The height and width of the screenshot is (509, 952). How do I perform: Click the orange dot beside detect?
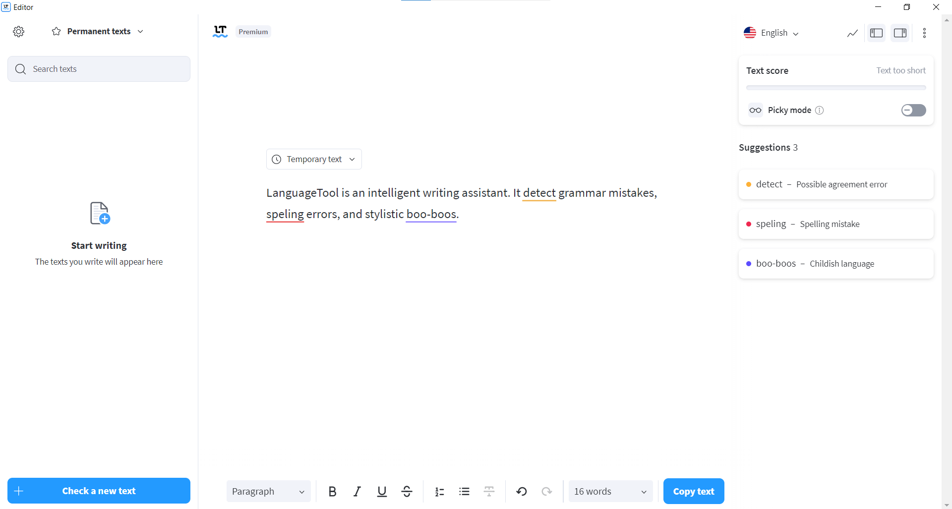click(749, 184)
